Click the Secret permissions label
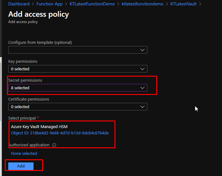The height and width of the screenshot is (176, 222). 25,80
